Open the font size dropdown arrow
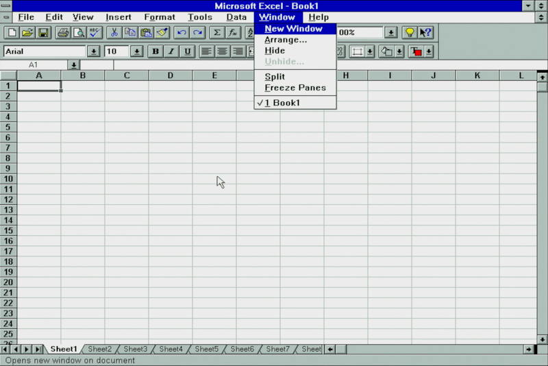 [x=136, y=51]
